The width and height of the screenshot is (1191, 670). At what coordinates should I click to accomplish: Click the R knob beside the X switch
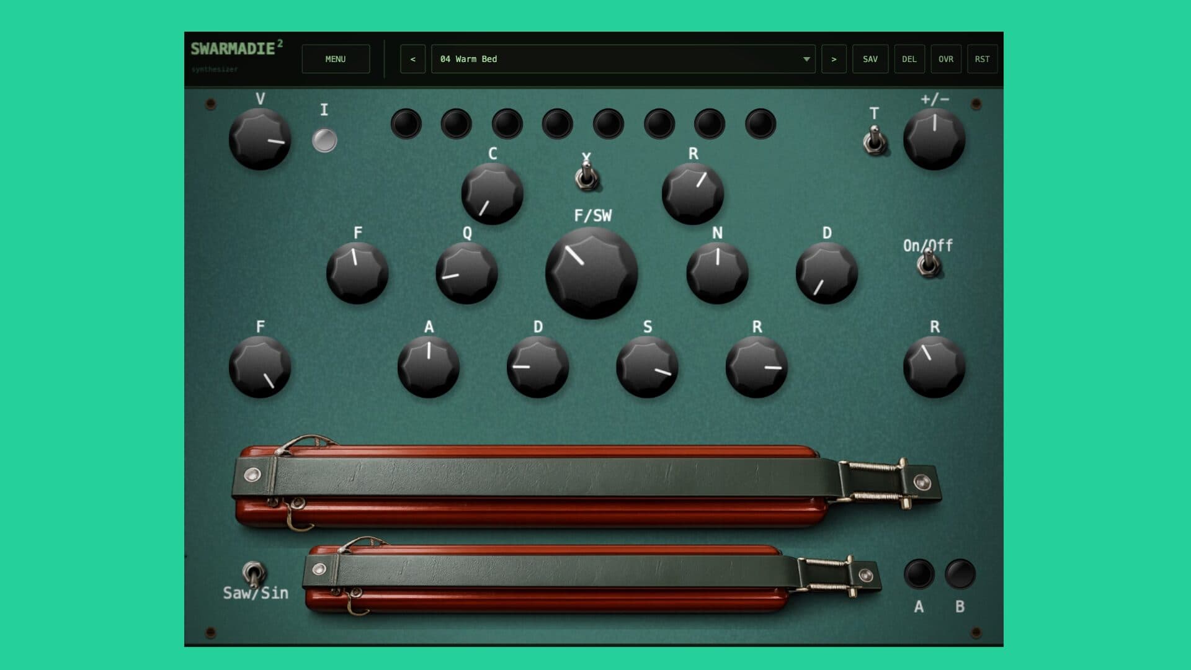tap(693, 194)
